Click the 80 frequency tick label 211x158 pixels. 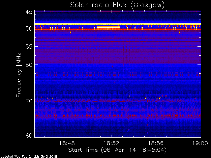click(x=29, y=135)
